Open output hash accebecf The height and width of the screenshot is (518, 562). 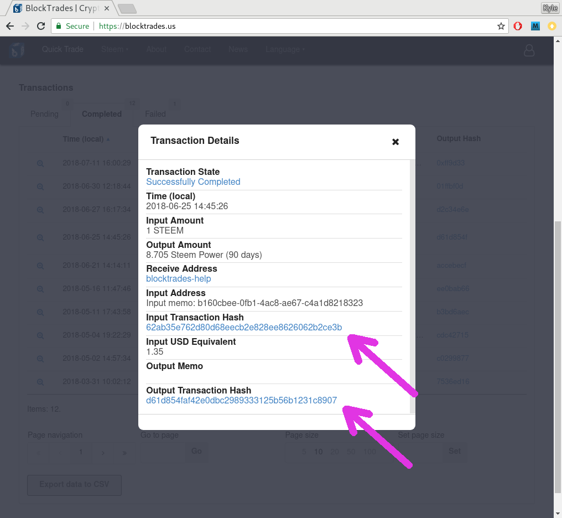pos(451,265)
